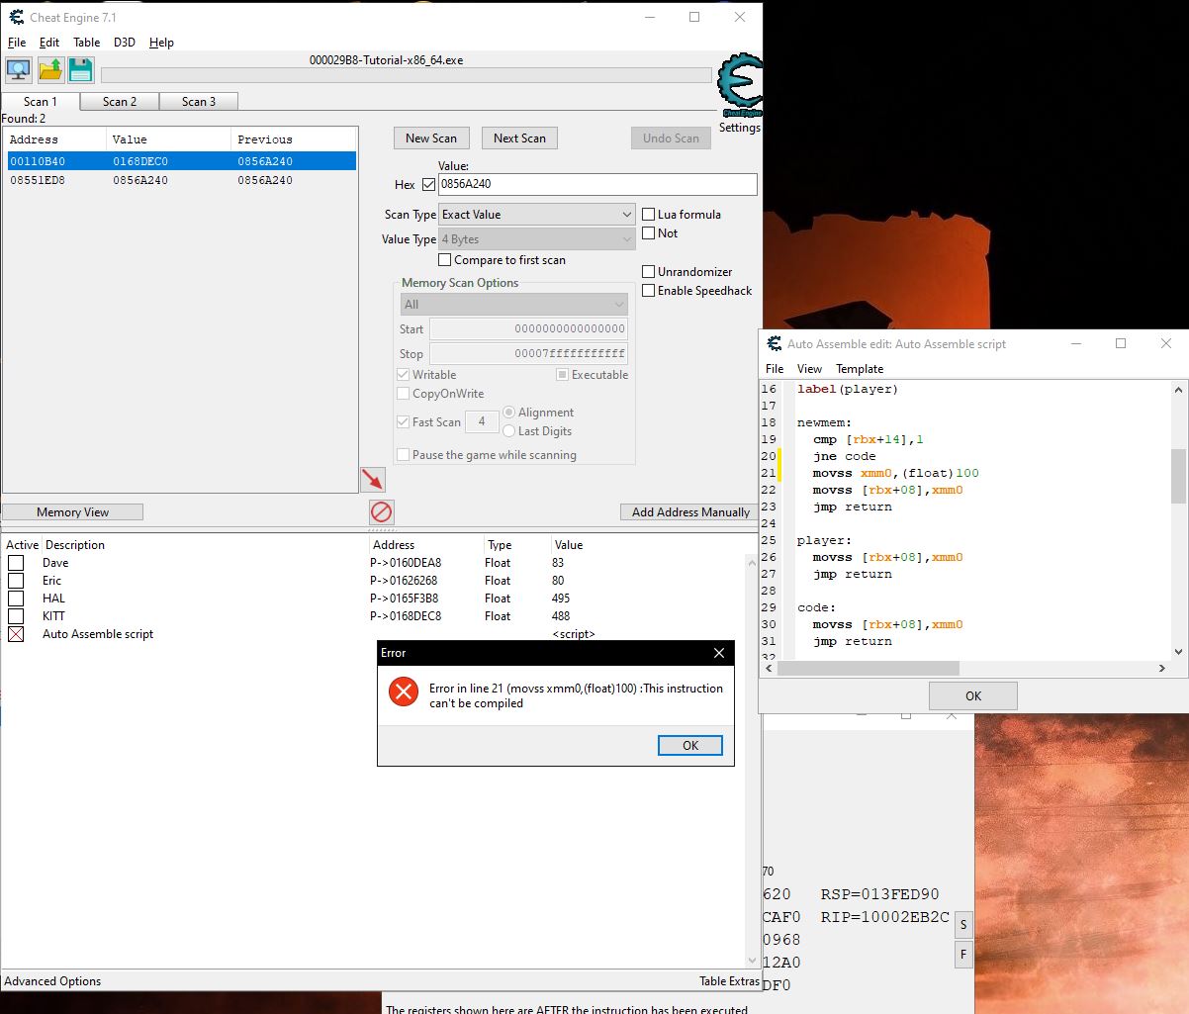The width and height of the screenshot is (1189, 1014).
Task: Toggle the Hex checkbox
Action: pos(428,185)
